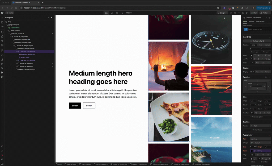Viewport: 272px width, 166px height.
Task: Set grid Position to Manual
Action: (x=267, y=45)
